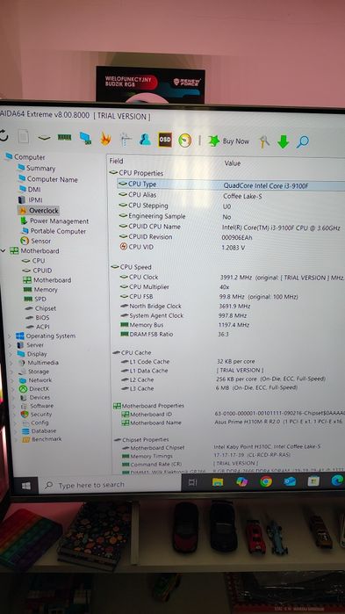Select the CPU VID row
Image resolution: width=345 pixels, height=614 pixels.
click(x=231, y=247)
